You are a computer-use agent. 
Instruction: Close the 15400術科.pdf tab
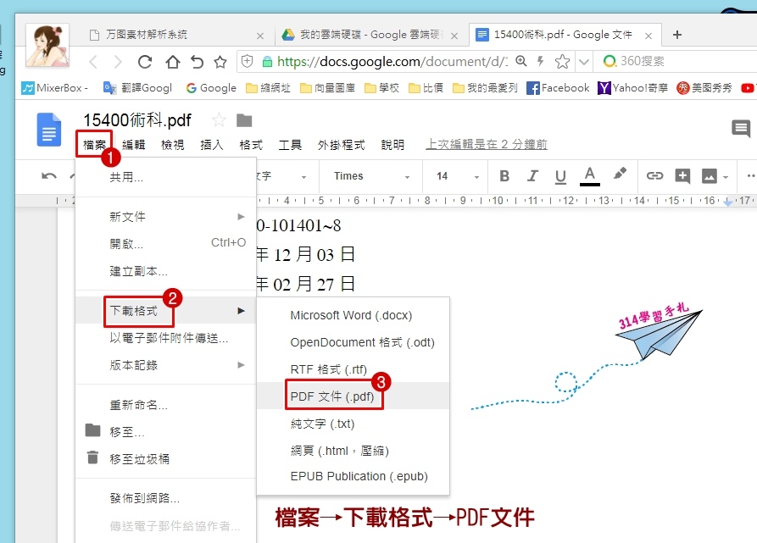[x=648, y=36]
